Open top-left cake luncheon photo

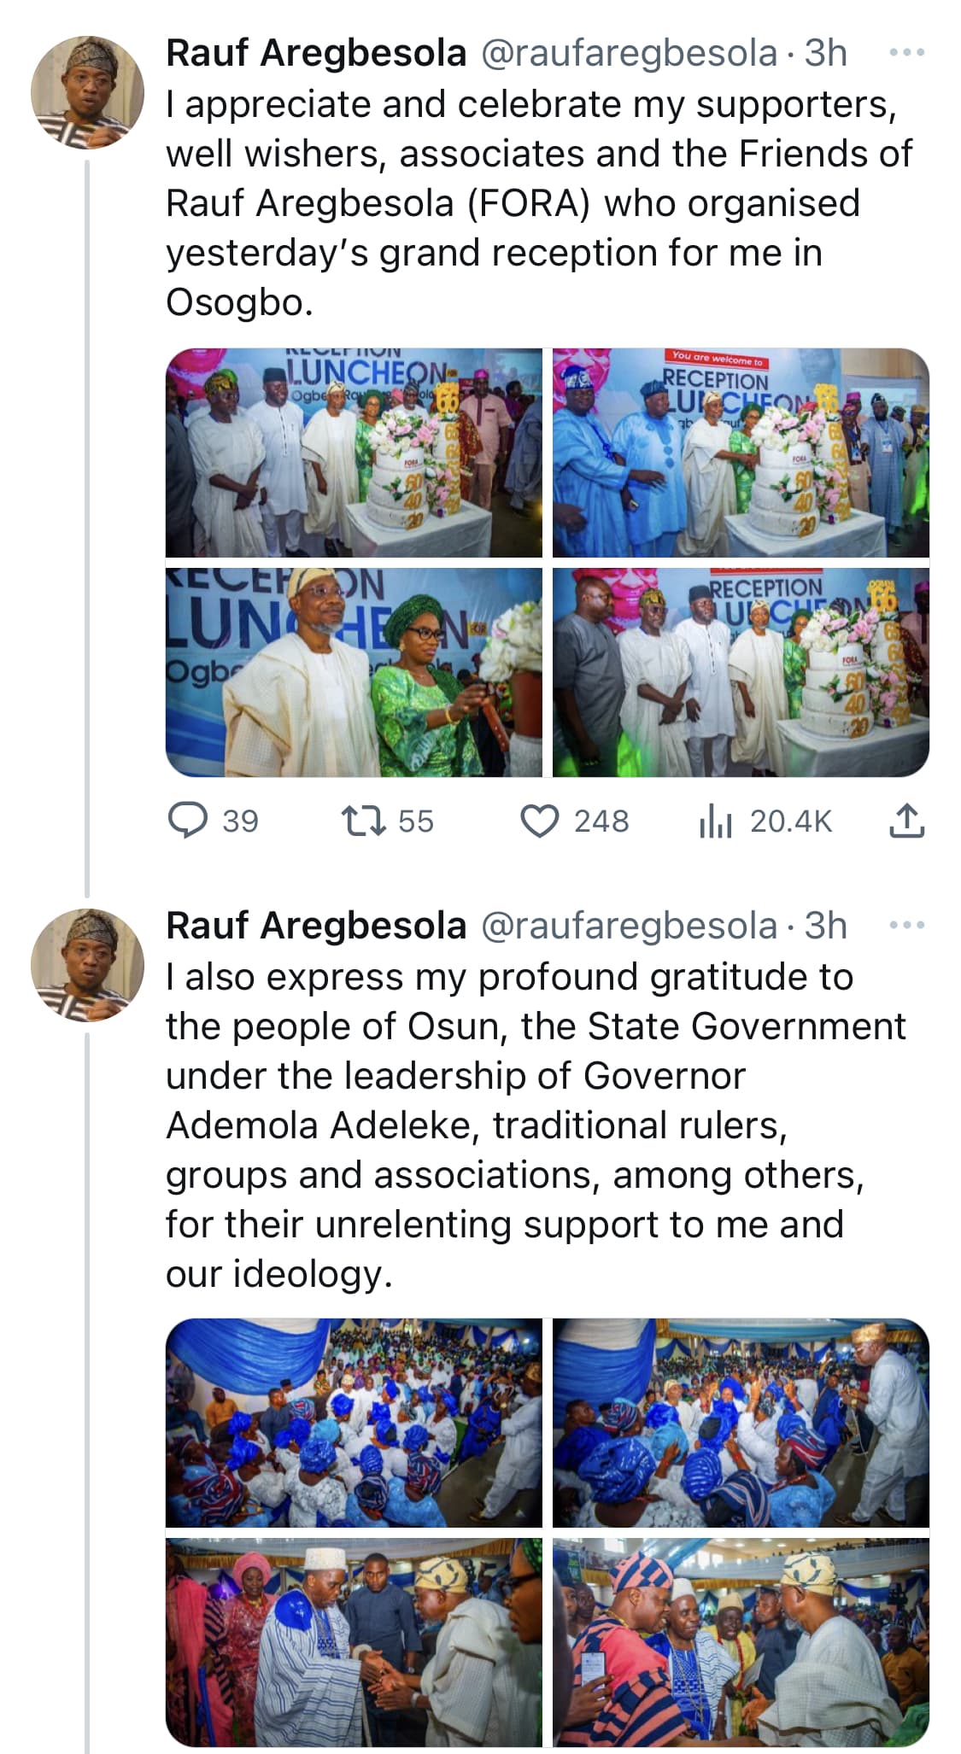354,453
